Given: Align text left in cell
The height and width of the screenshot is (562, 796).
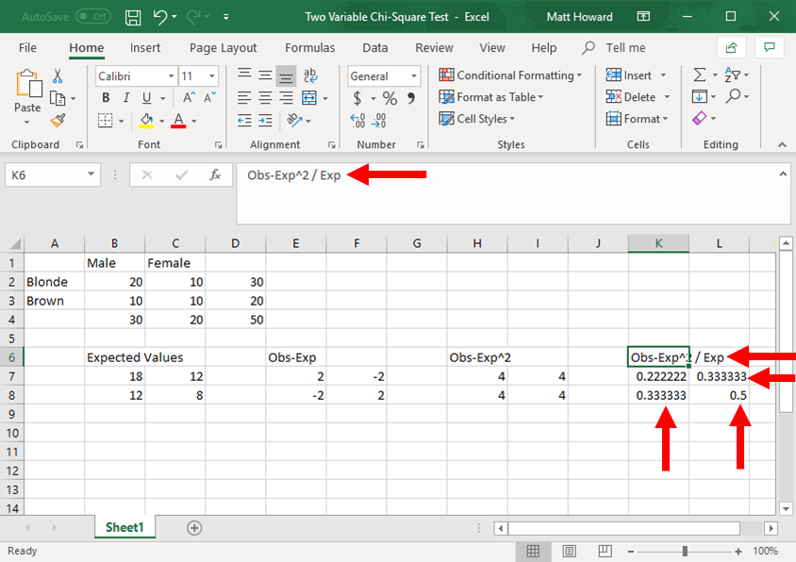Looking at the screenshot, I should pyautogui.click(x=244, y=98).
